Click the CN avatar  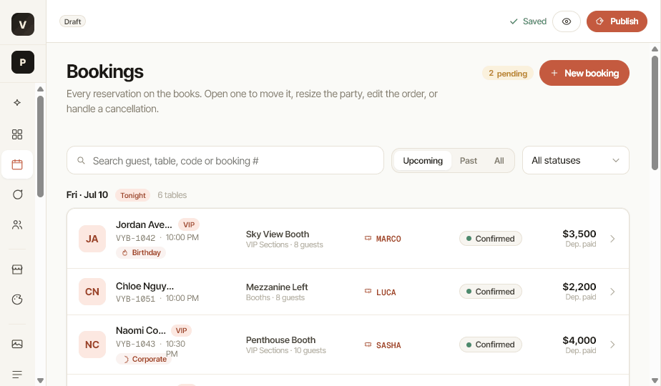coord(92,292)
